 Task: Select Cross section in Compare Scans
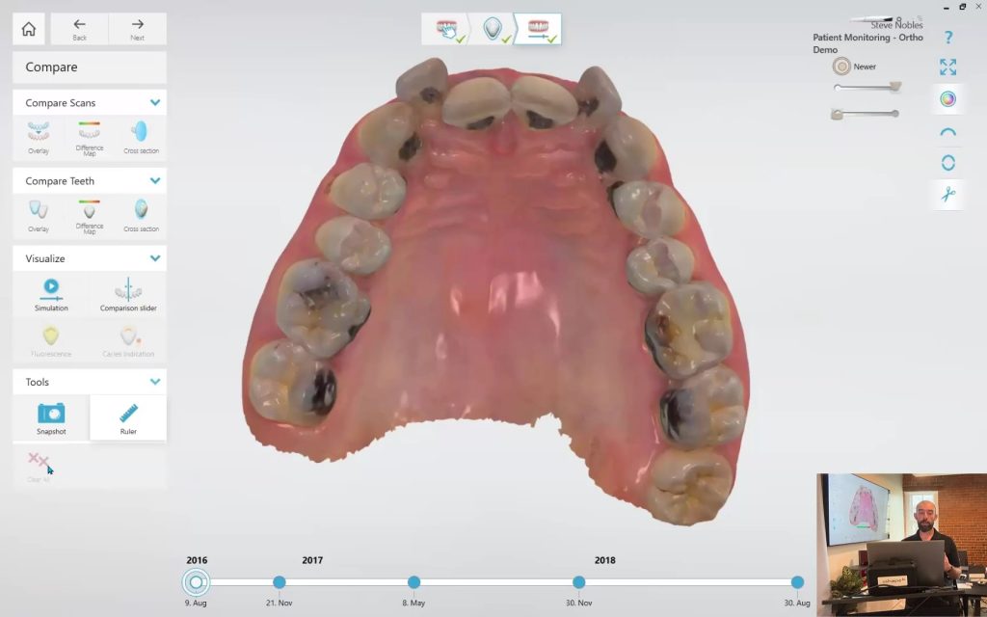tap(141, 136)
